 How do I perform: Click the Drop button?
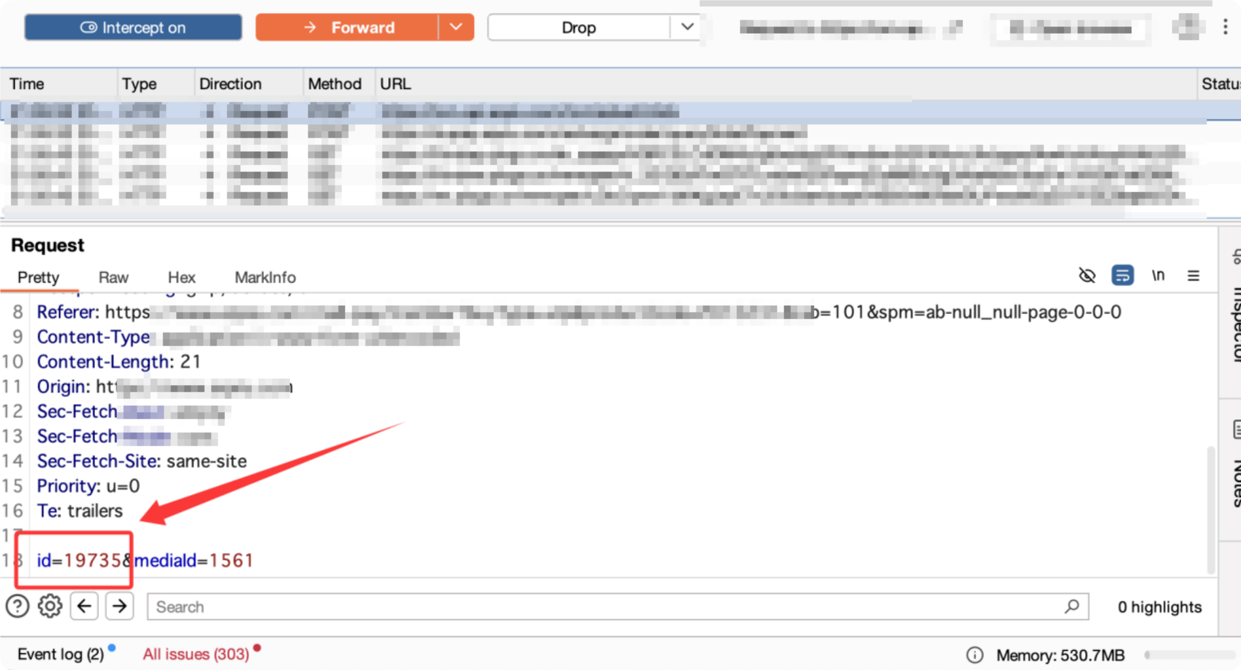click(578, 28)
